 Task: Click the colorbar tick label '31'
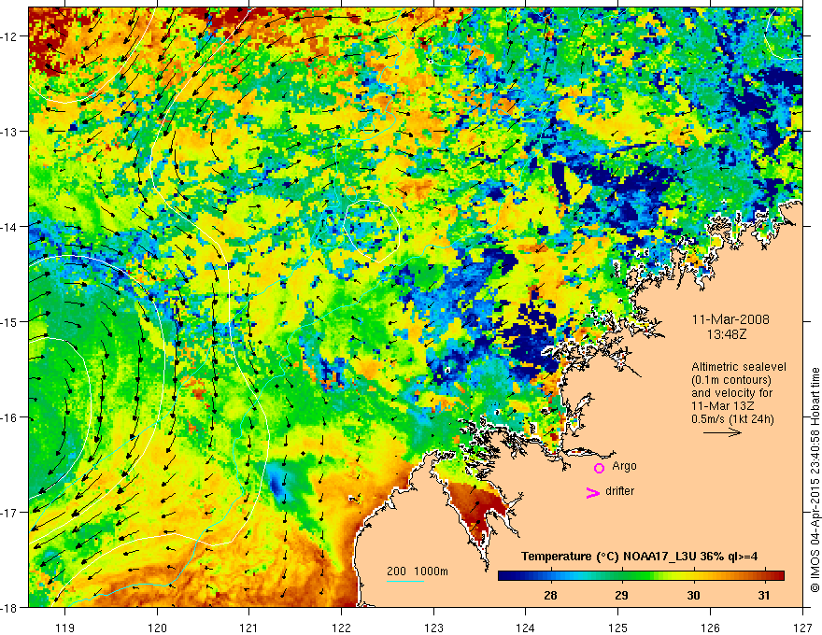(x=764, y=596)
